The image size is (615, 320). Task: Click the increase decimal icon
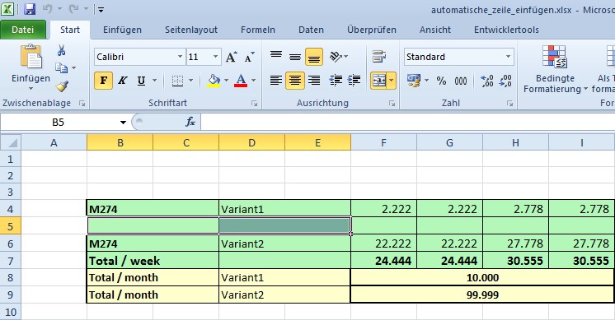[487, 81]
